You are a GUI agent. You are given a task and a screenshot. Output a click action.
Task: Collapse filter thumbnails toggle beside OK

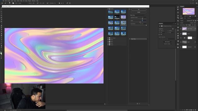[129, 9]
